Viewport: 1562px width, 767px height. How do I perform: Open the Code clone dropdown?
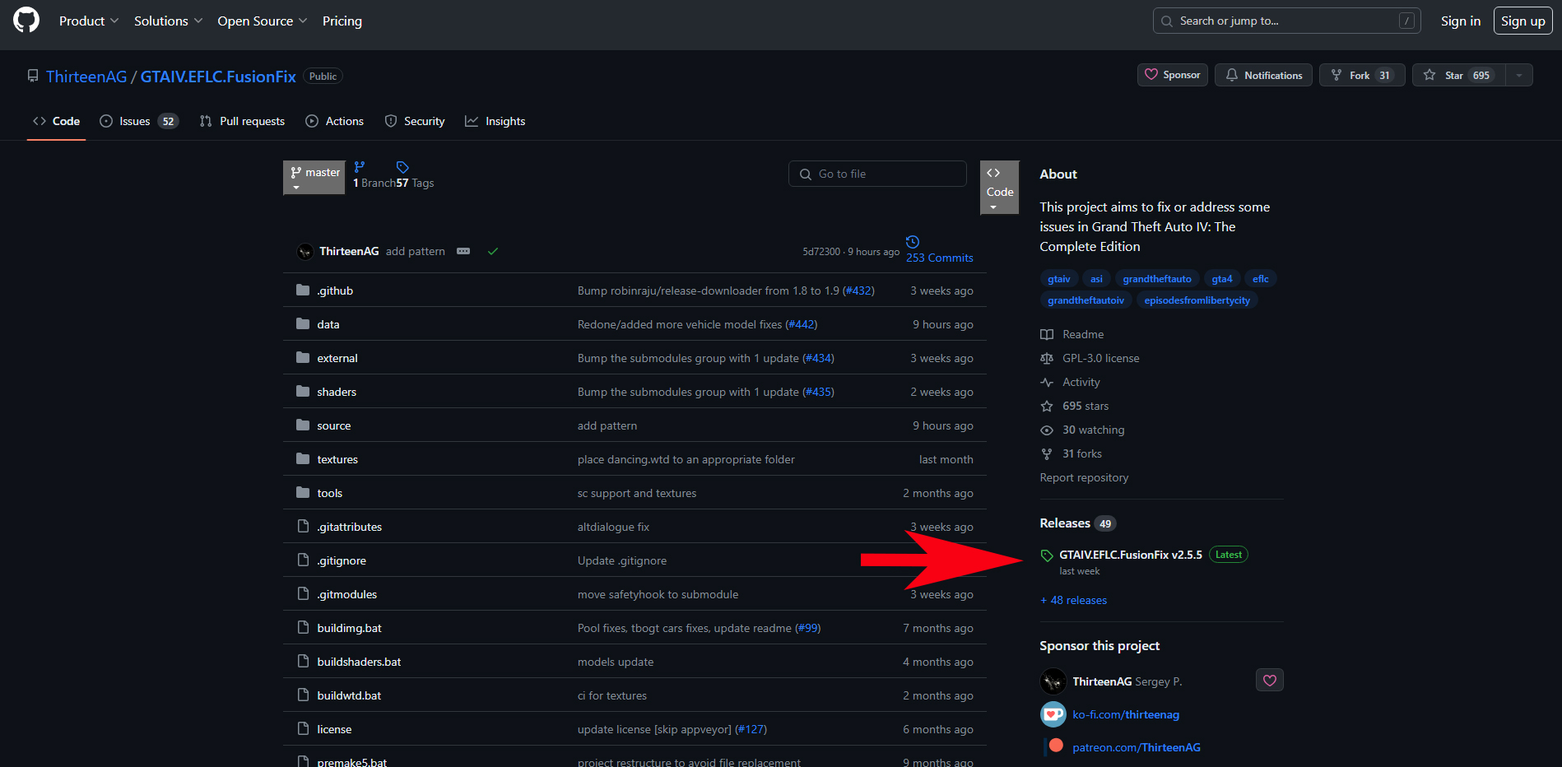[x=1000, y=188]
